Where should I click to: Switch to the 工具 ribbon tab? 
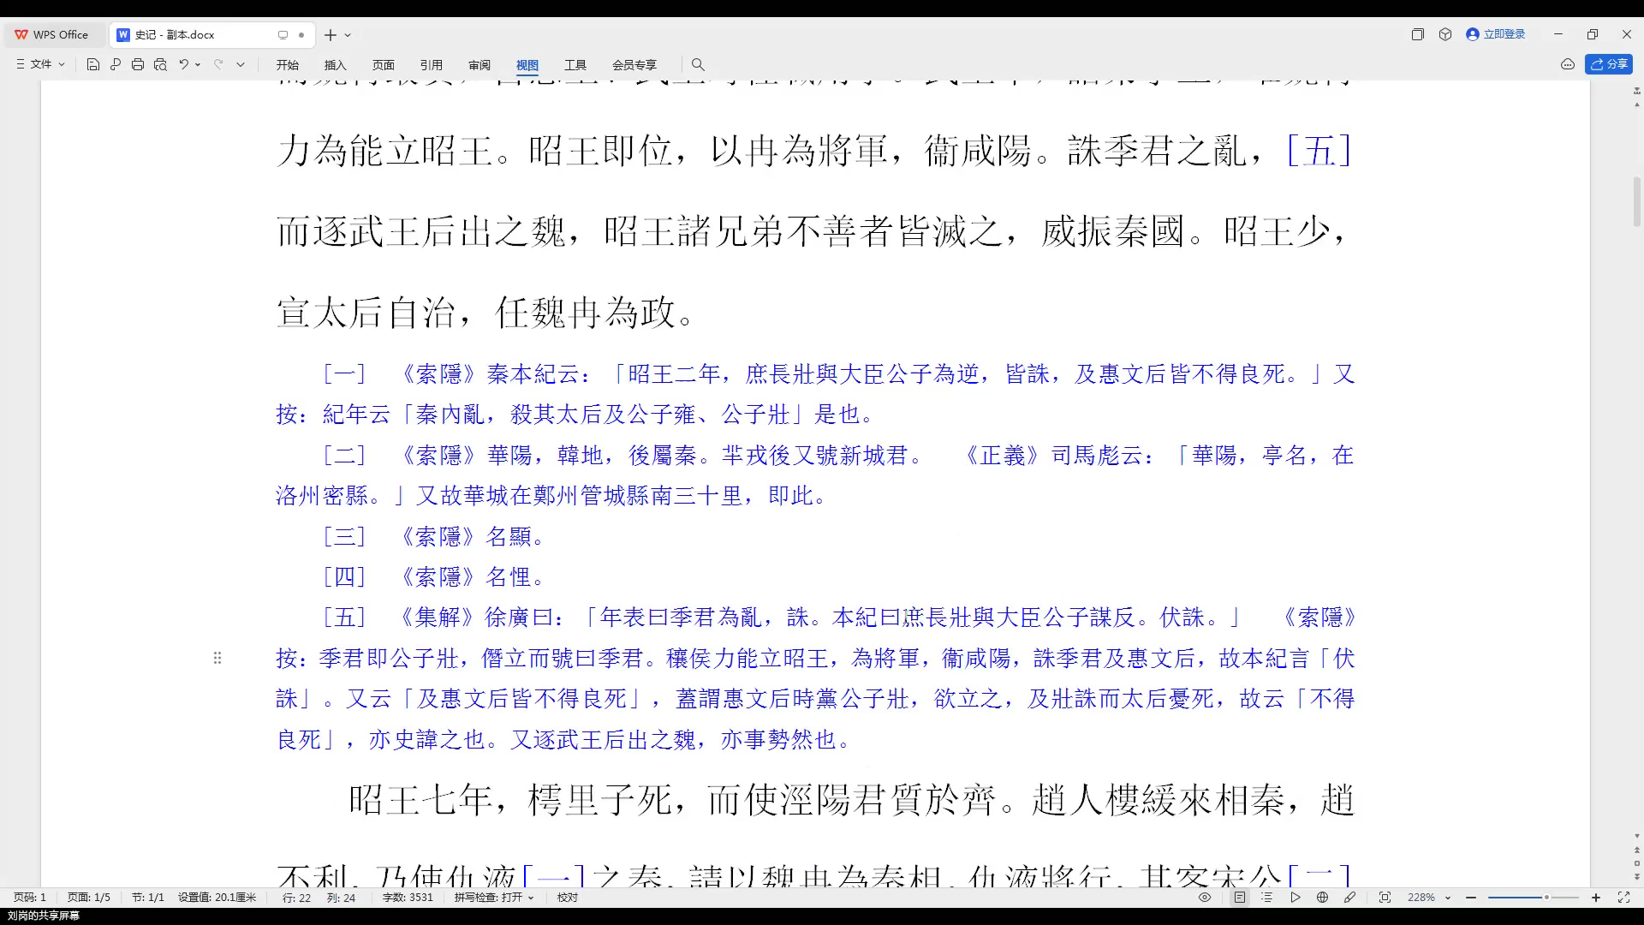click(x=575, y=65)
